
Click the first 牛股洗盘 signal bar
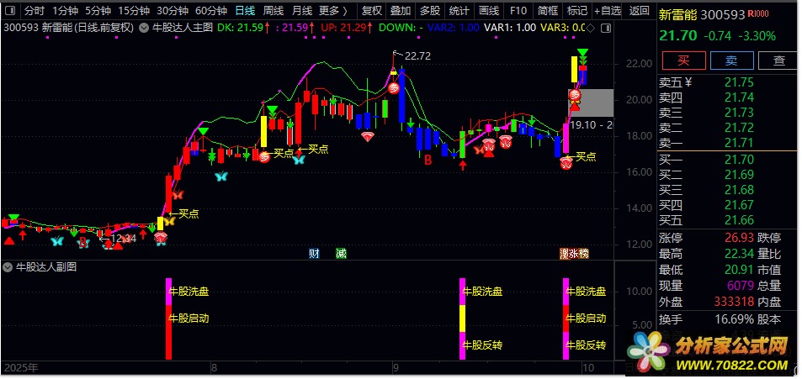coord(169,292)
